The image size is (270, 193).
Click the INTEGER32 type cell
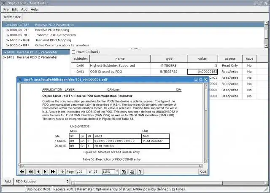click(x=169, y=72)
